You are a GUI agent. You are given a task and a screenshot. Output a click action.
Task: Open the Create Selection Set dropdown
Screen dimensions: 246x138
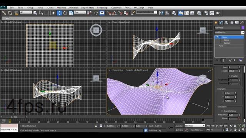pyautogui.click(x=146, y=12)
